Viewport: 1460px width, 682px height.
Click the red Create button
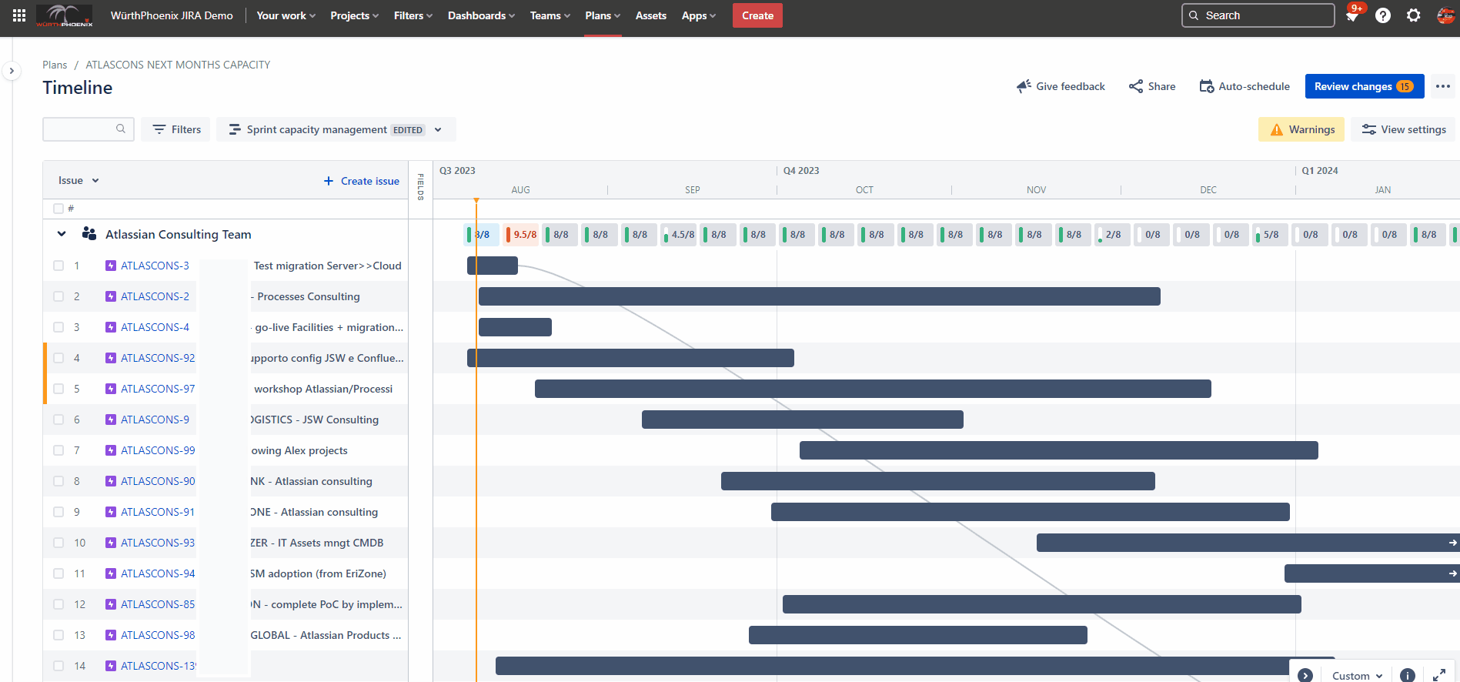(x=757, y=15)
